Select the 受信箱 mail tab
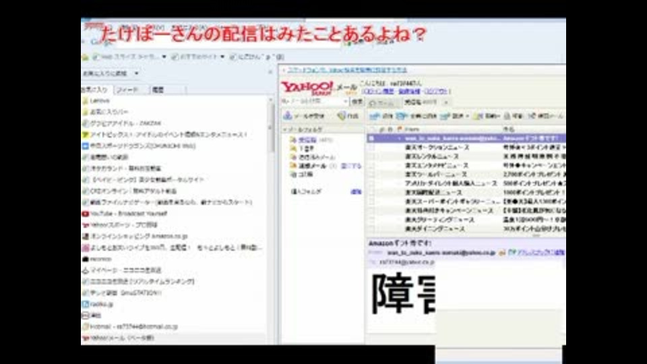 [419, 102]
